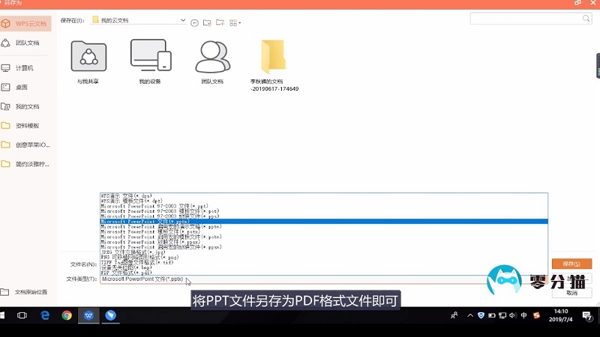Open the yellow 李秋婵的文档 folder
The height and width of the screenshot is (337, 600).
(x=274, y=57)
